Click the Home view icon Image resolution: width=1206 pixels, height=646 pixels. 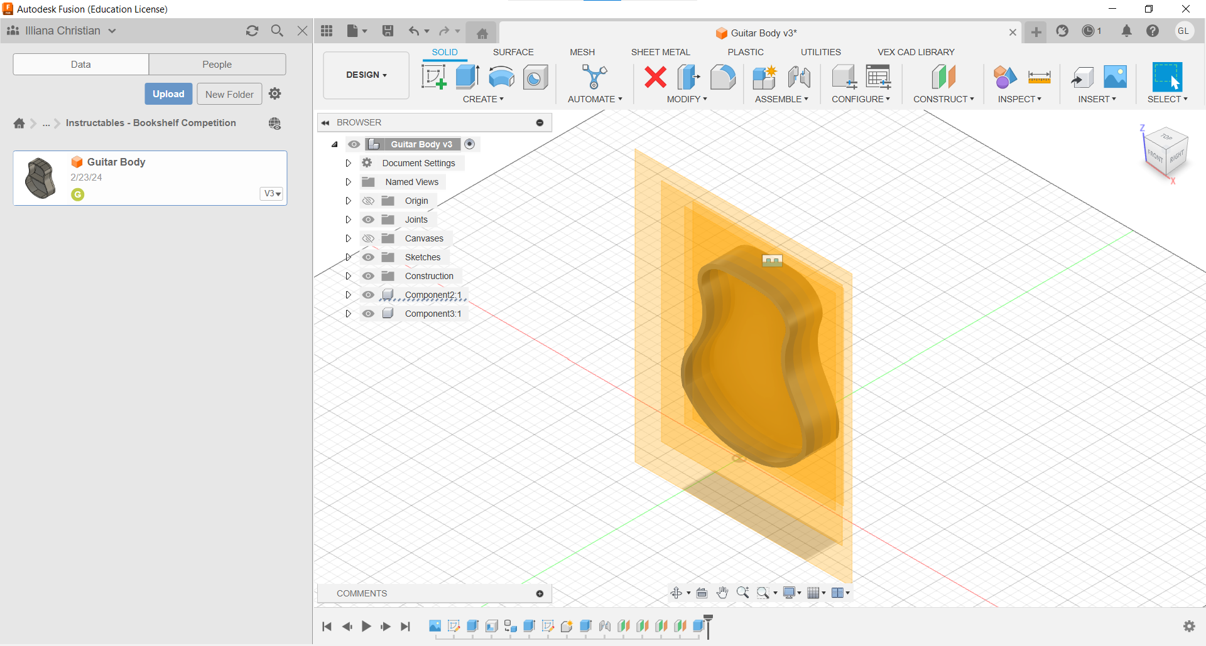(x=482, y=33)
